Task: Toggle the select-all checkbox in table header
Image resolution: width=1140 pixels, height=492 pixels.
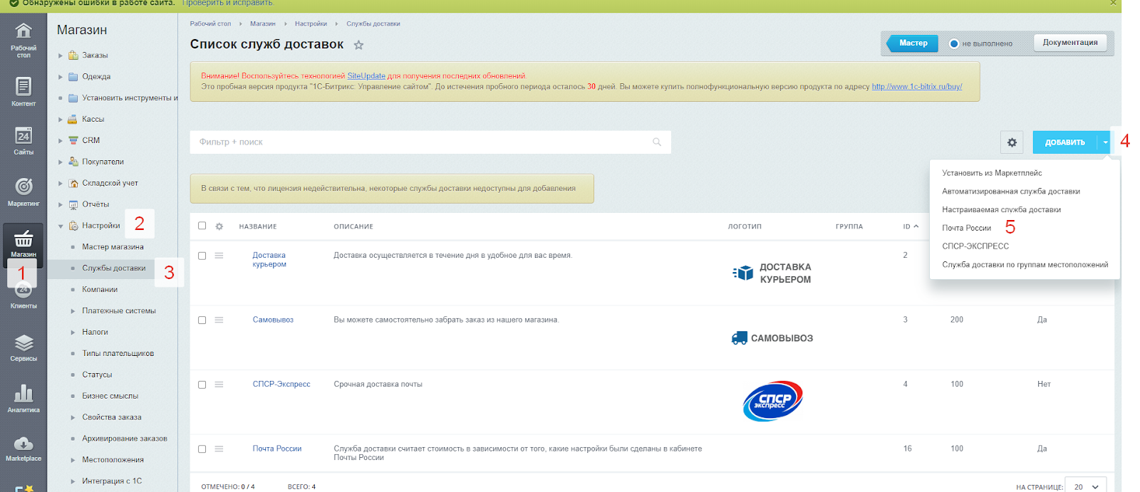Action: [x=202, y=226]
